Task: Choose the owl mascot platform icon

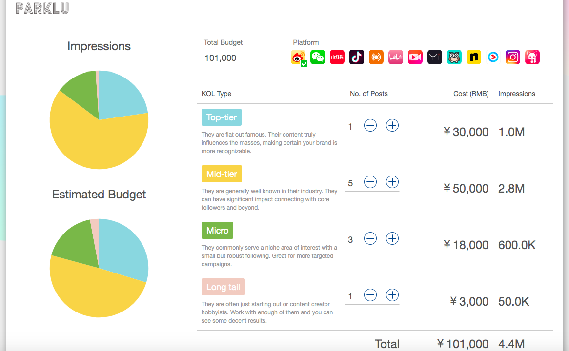Action: (x=454, y=57)
